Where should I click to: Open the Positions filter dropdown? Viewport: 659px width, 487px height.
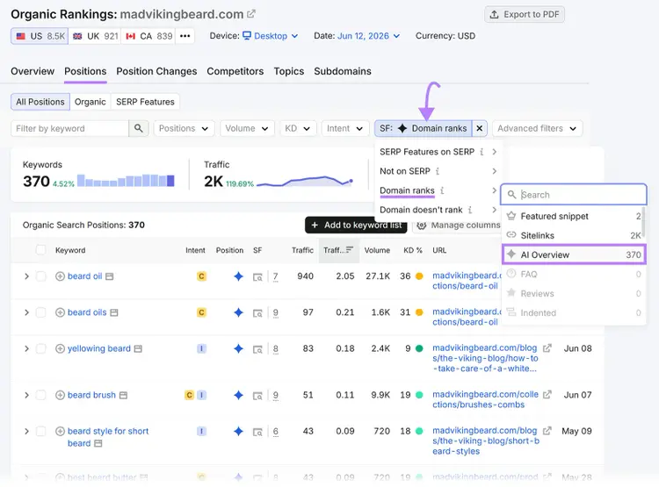click(x=184, y=128)
